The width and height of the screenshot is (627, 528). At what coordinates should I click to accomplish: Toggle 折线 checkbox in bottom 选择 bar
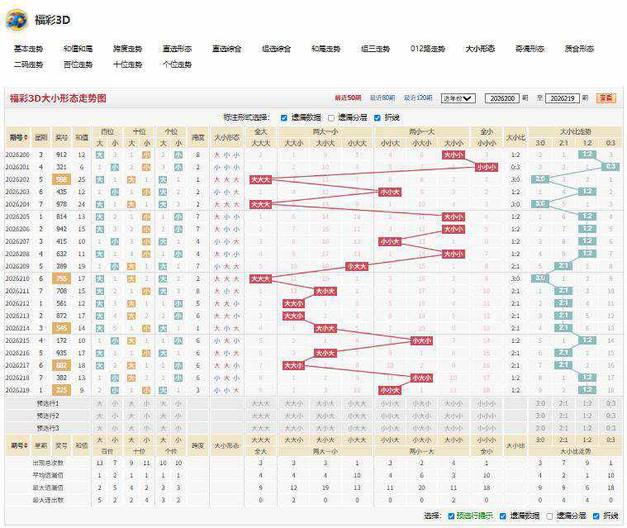(x=596, y=516)
